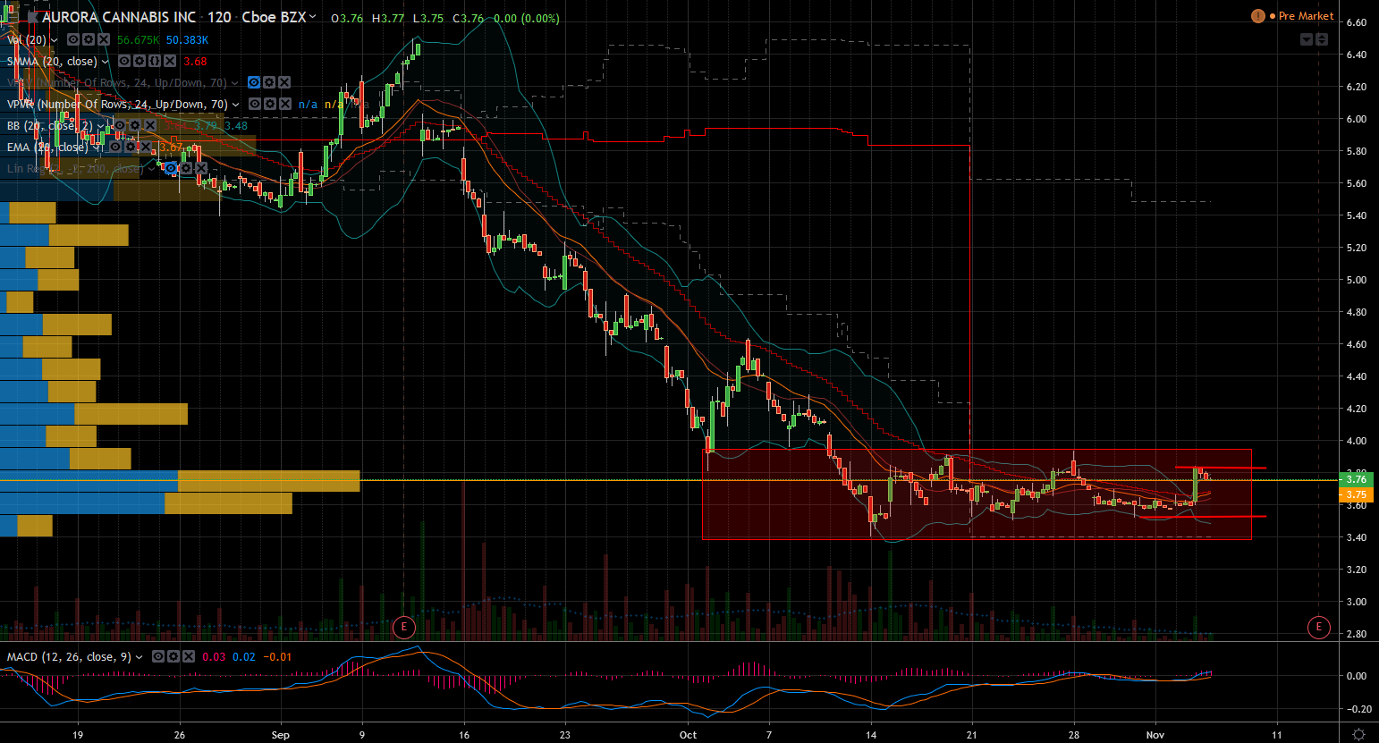The width and height of the screenshot is (1379, 743).
Task: Click the Sep label on the time axis
Action: [x=281, y=735]
